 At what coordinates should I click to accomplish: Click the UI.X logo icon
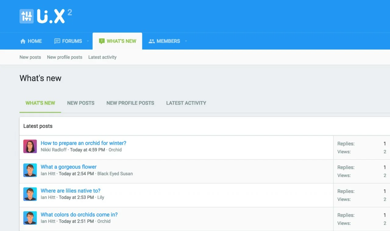(27, 16)
